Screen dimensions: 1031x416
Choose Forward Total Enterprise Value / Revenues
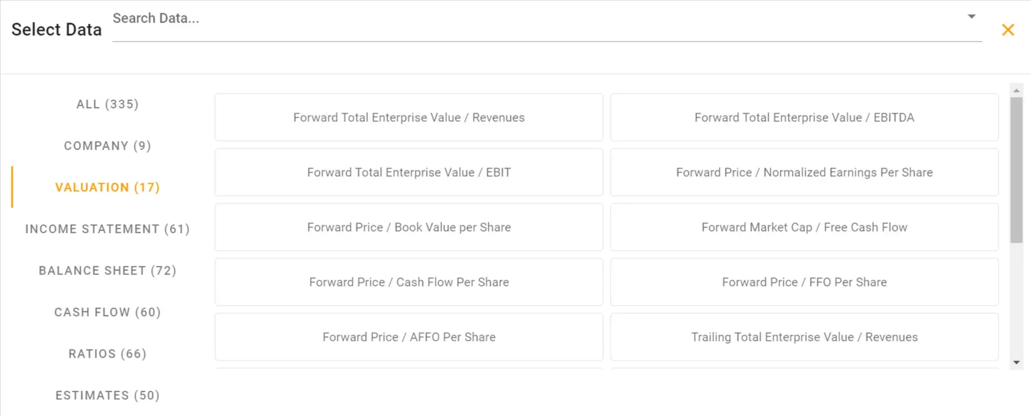pos(409,118)
